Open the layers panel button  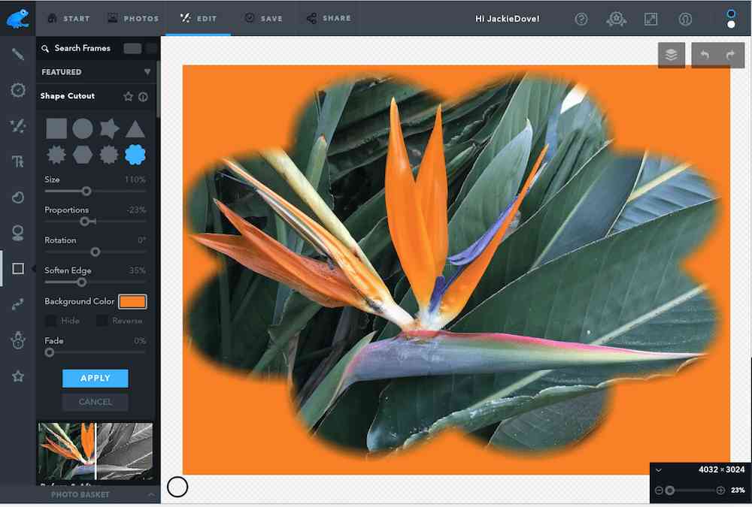[671, 55]
